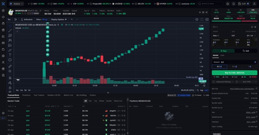Select the Limit order tab
This screenshot has width=259, height=135.
222,55
